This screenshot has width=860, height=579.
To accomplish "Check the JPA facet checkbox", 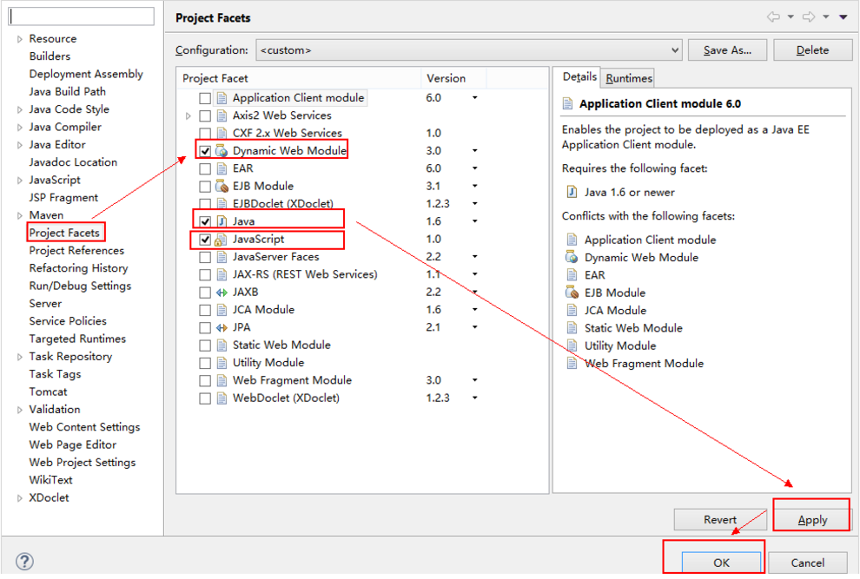I will coord(205,328).
